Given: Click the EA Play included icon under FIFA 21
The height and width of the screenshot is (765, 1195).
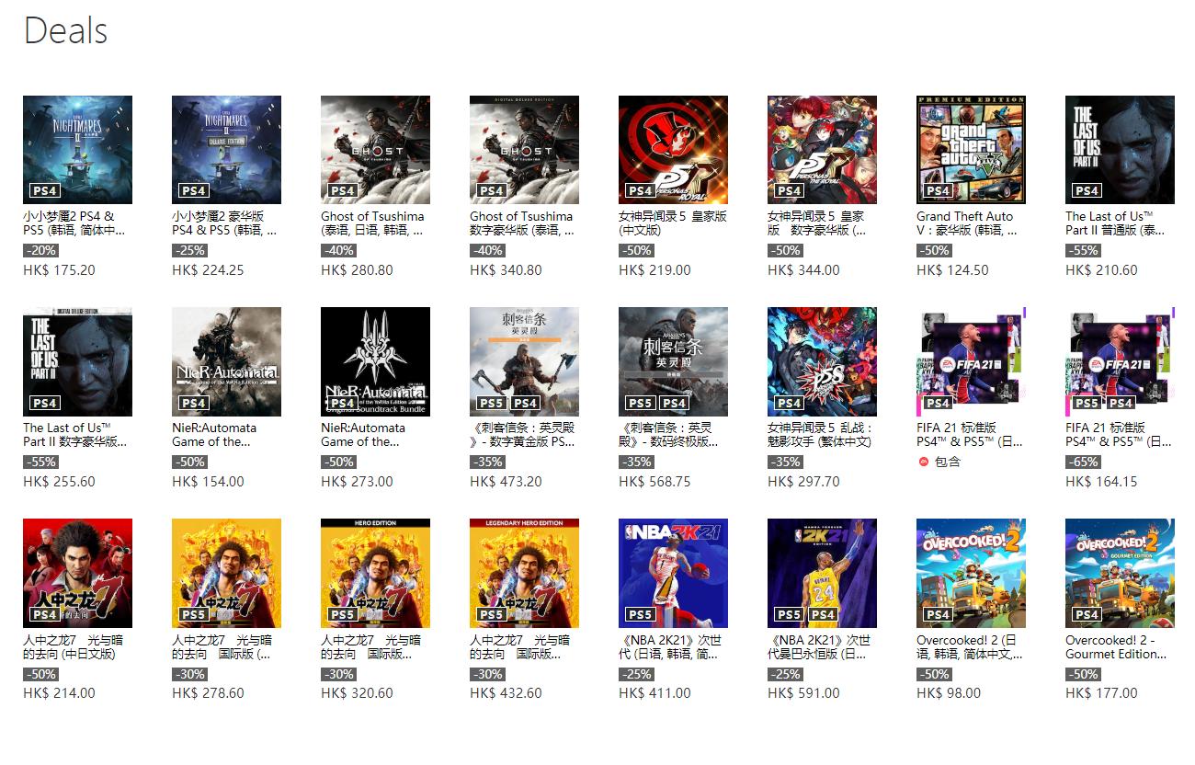Looking at the screenshot, I should click(924, 462).
